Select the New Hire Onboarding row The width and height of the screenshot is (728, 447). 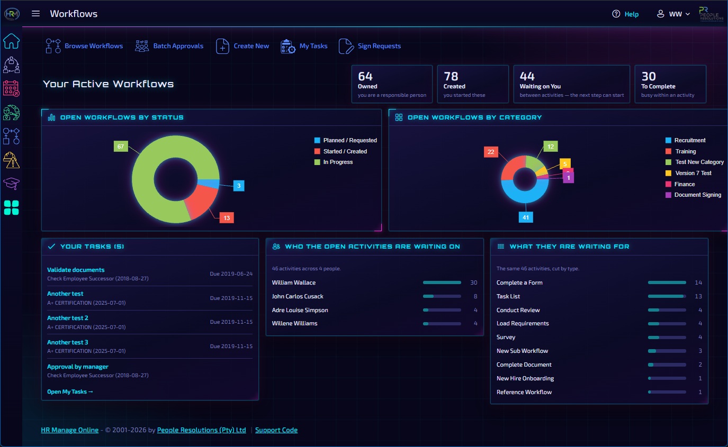599,378
